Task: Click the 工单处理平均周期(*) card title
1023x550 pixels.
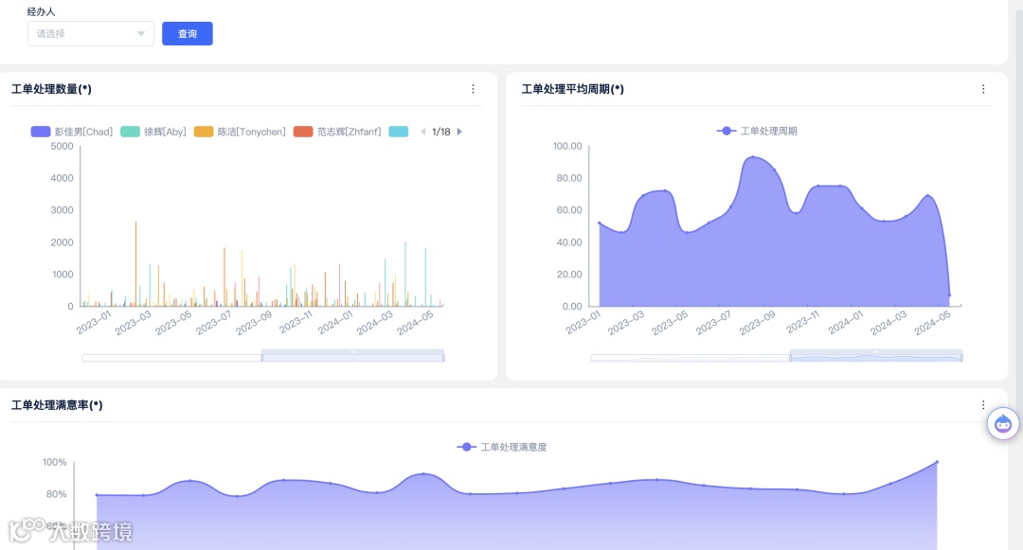Action: tap(573, 89)
